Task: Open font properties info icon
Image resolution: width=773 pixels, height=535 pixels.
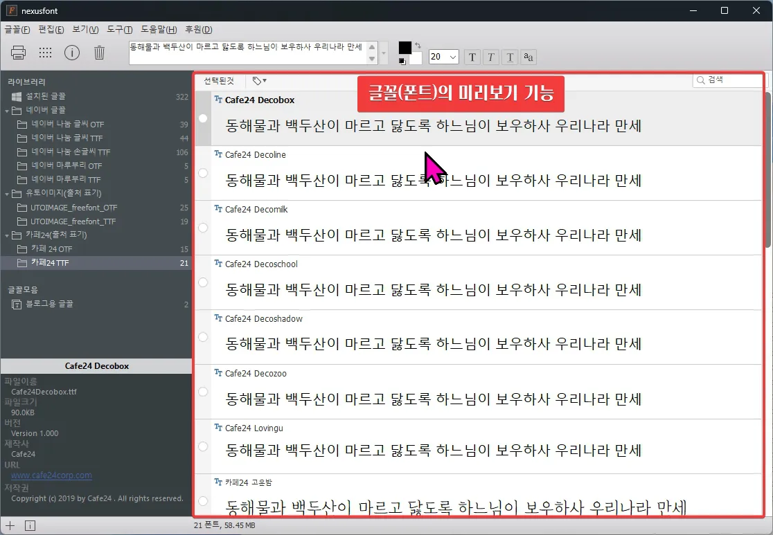Action: 72,52
